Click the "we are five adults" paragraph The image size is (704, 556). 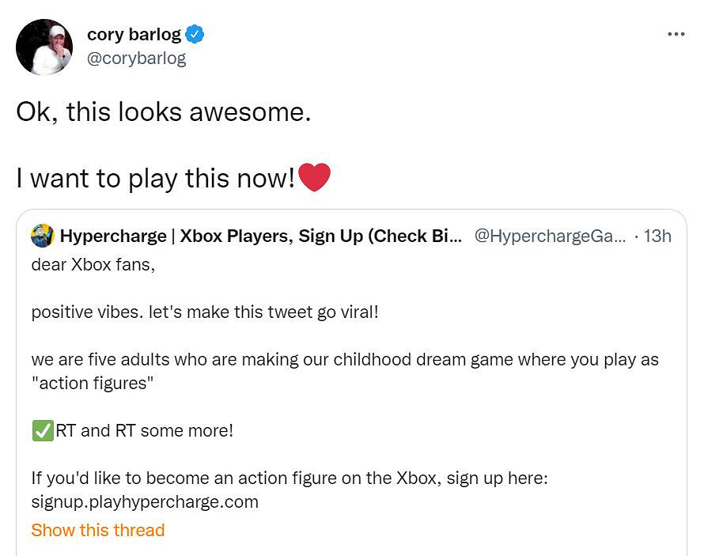coord(344,359)
